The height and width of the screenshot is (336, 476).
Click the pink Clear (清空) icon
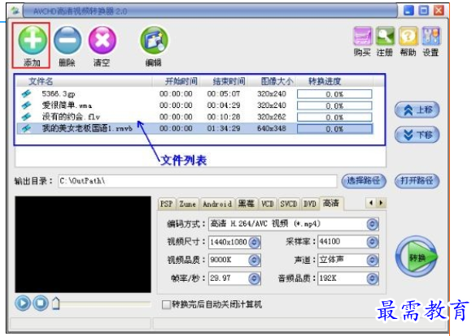tap(102, 41)
